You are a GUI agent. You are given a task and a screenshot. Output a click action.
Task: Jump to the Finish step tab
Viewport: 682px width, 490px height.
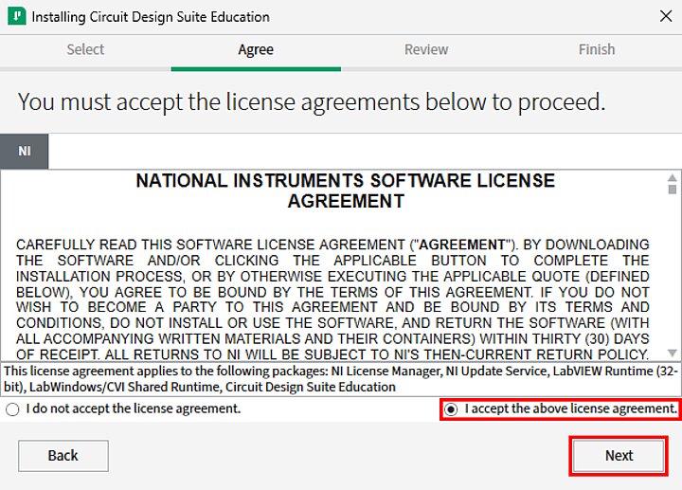597,49
